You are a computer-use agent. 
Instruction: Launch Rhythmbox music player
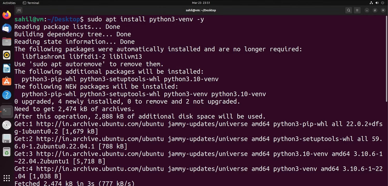(7, 55)
